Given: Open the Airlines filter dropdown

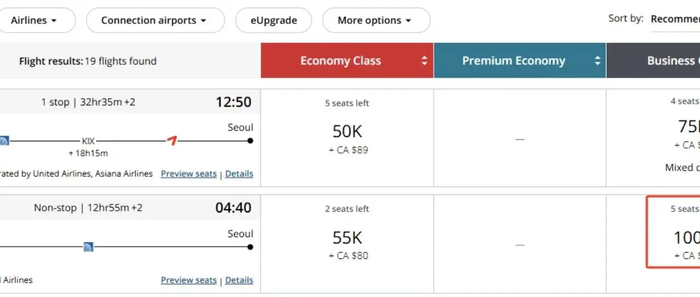Looking at the screenshot, I should [x=34, y=21].
